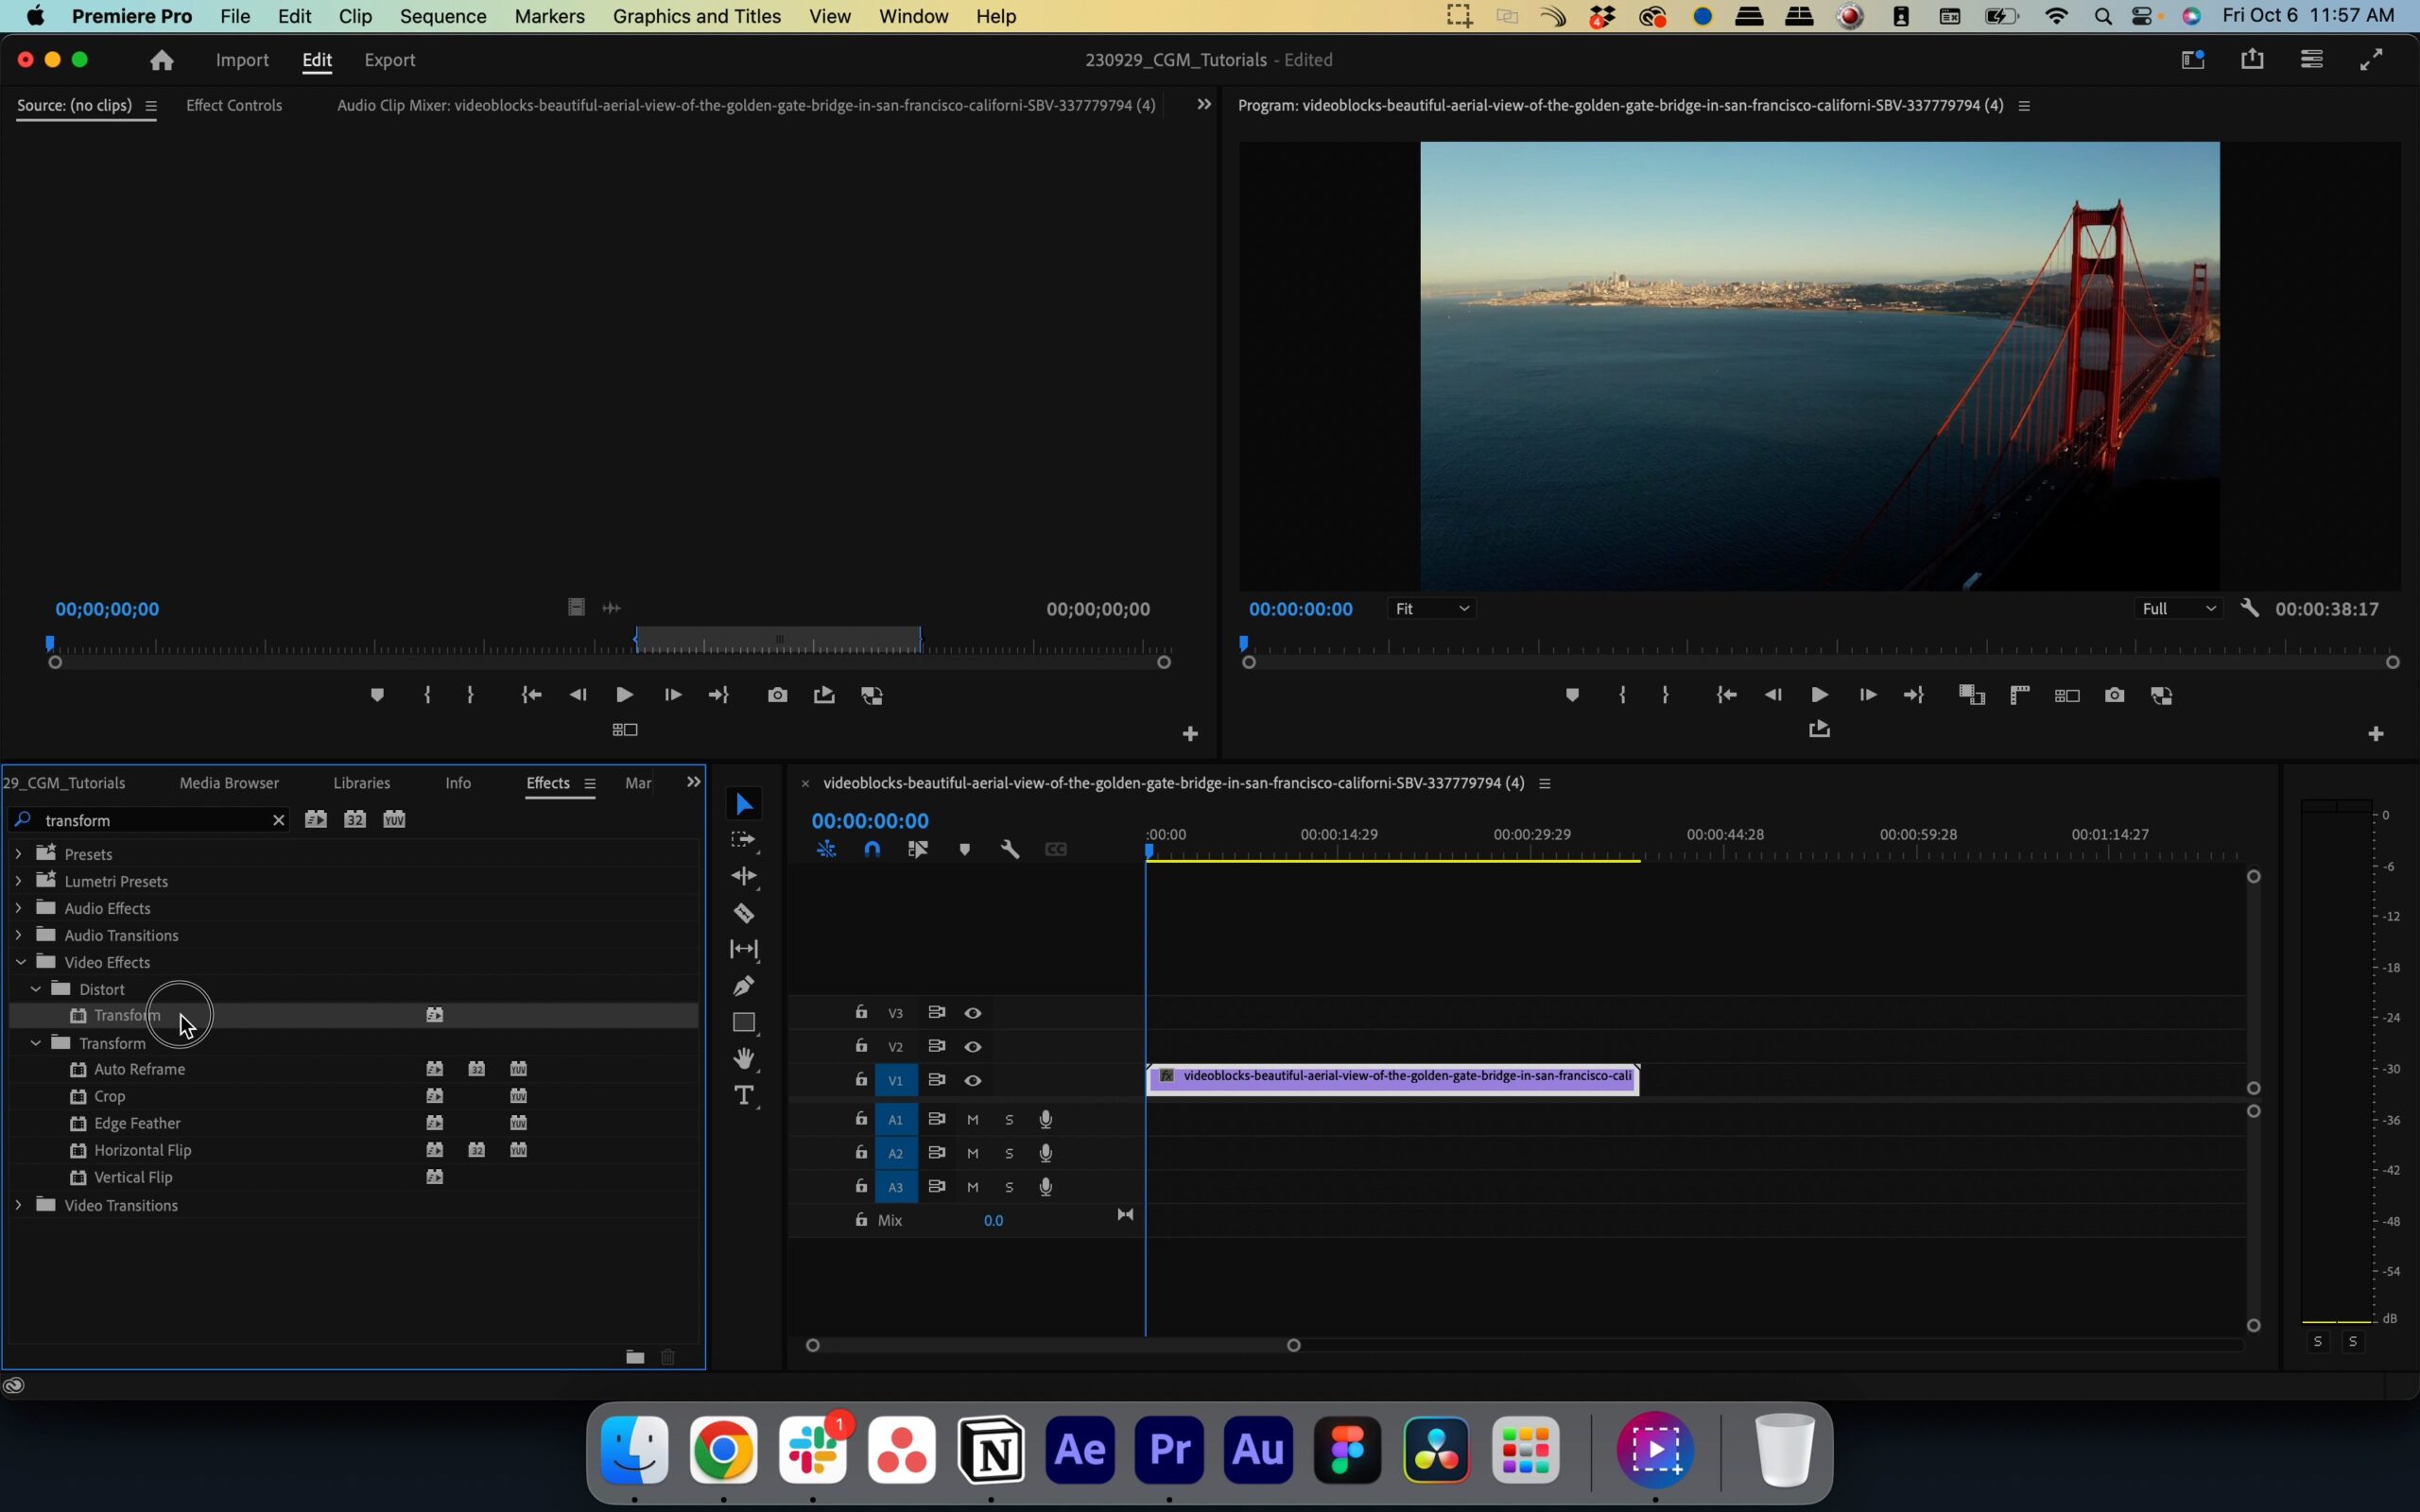Select the Razor tool in toolbar

click(744, 913)
